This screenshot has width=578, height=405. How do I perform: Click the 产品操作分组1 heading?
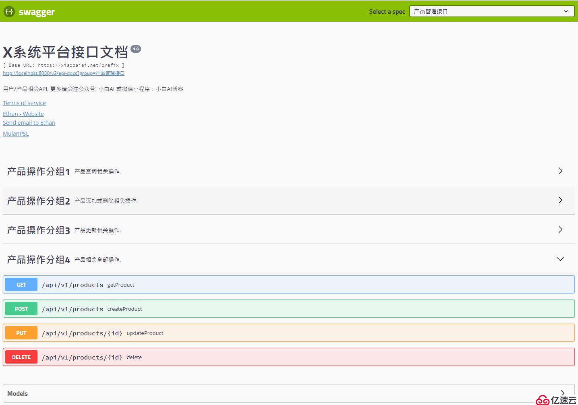[x=39, y=172]
